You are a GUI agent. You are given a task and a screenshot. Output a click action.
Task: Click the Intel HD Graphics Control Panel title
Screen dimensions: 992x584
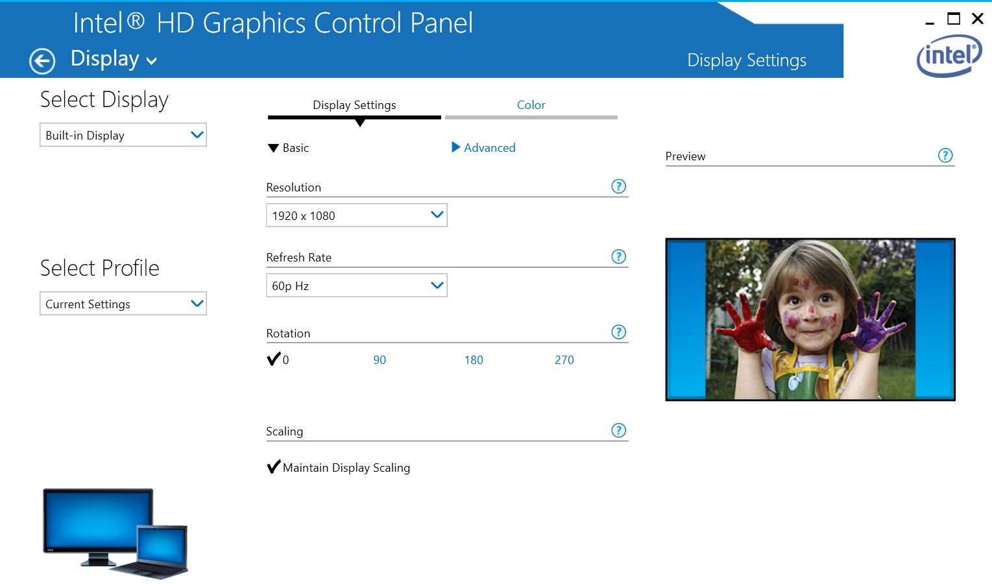click(273, 23)
